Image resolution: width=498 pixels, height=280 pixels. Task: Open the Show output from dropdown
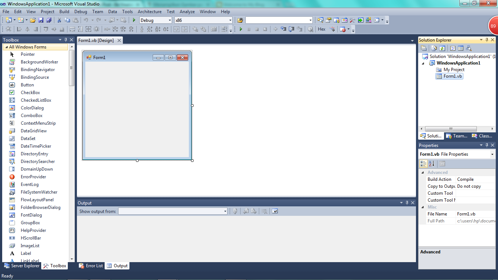225,211
